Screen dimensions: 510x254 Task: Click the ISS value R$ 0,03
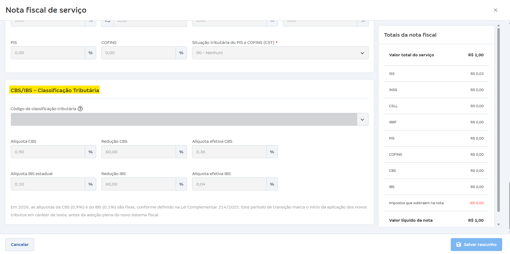477,74
